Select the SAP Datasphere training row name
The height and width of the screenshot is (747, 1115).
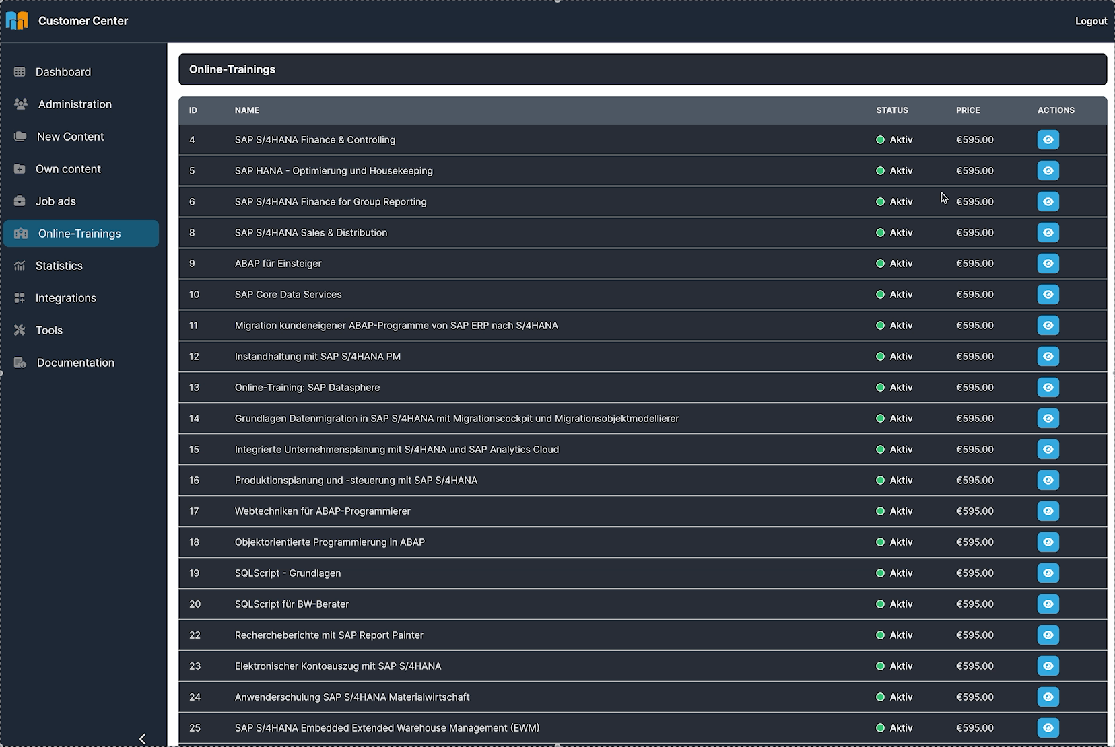[307, 388]
